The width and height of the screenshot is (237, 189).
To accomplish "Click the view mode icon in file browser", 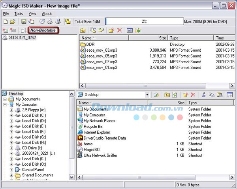I will (229, 95).
